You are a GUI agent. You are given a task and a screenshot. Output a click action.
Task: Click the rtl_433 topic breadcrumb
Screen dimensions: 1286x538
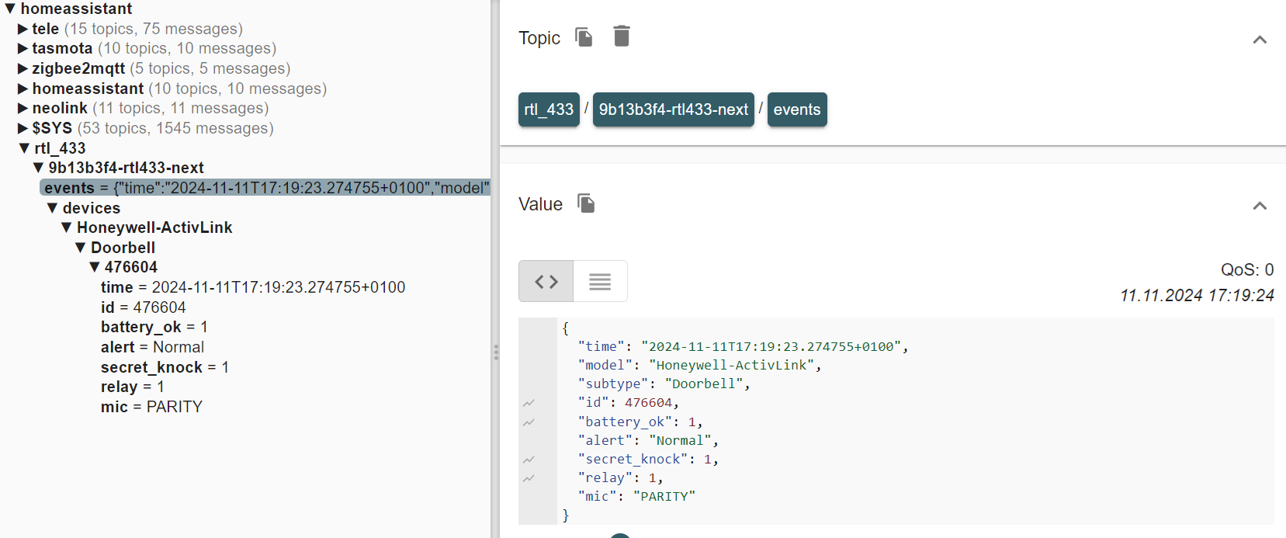(549, 109)
